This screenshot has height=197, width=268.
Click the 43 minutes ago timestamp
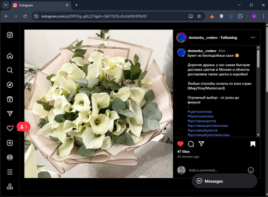click(188, 157)
